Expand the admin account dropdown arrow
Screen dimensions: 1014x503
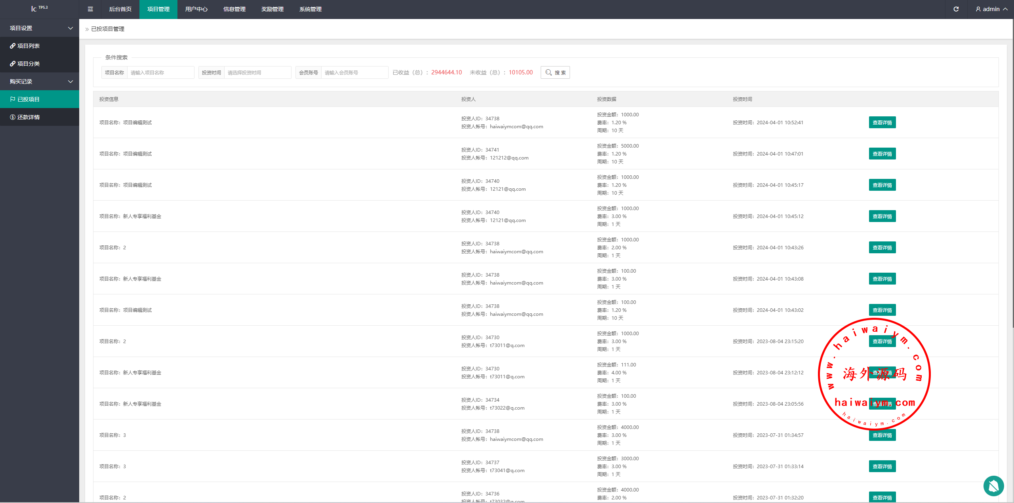coord(1005,9)
